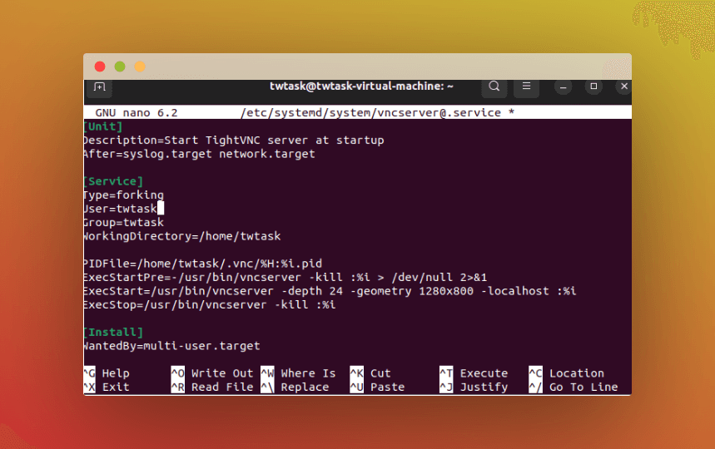Screen dimensions: 715x449
Task: Click the Description=Start TightVNC server line
Action: tap(234, 141)
